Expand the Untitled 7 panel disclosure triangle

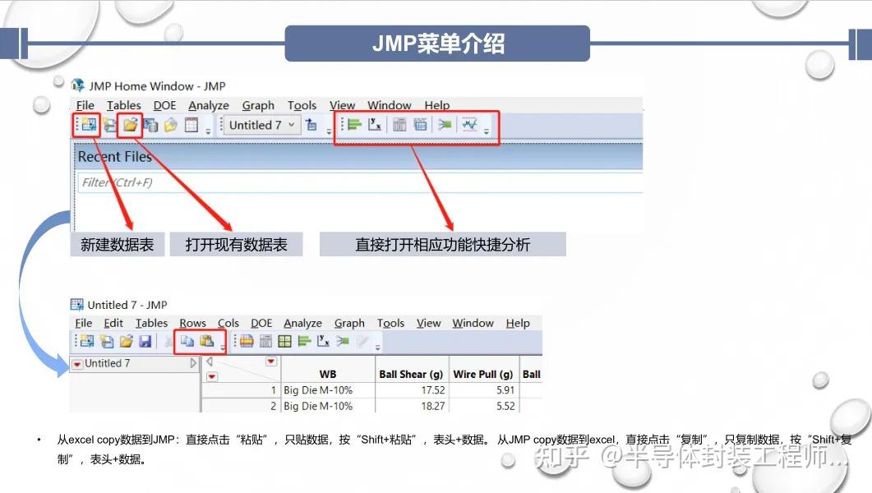pos(192,363)
